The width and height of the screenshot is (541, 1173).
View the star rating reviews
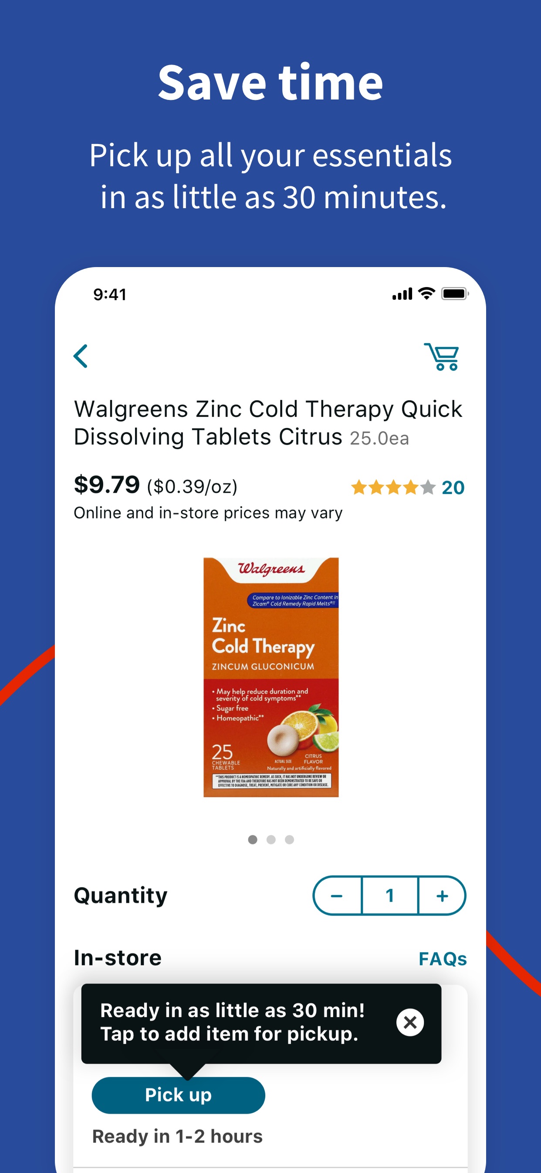393,487
